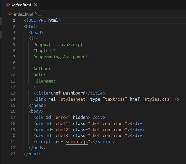Click the "chef1" id value on line 18
Image resolution: width=186 pixels, height=164 pixels.
coord(62,123)
